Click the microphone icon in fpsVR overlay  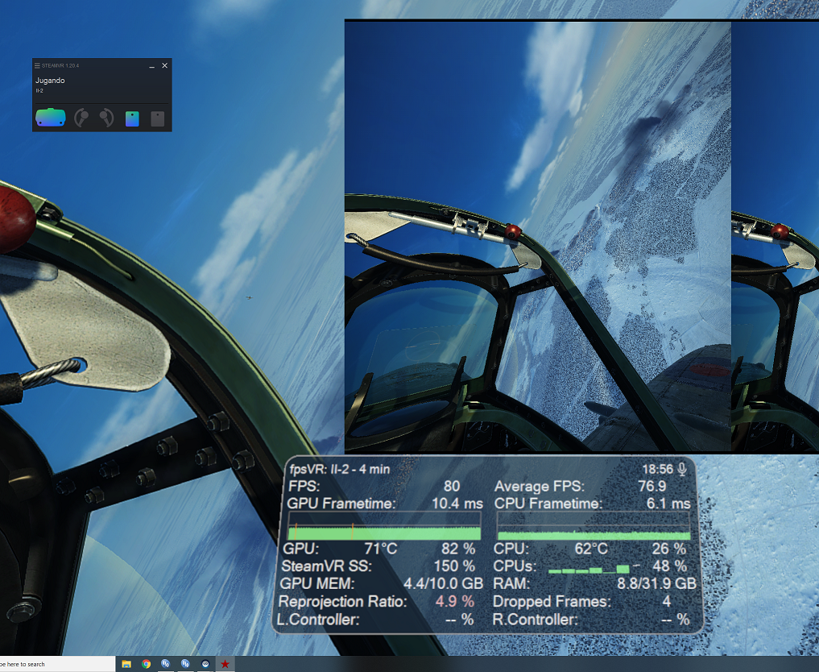coord(681,469)
